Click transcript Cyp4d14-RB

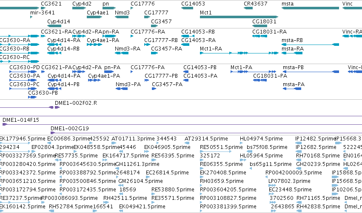tap(63, 49)
